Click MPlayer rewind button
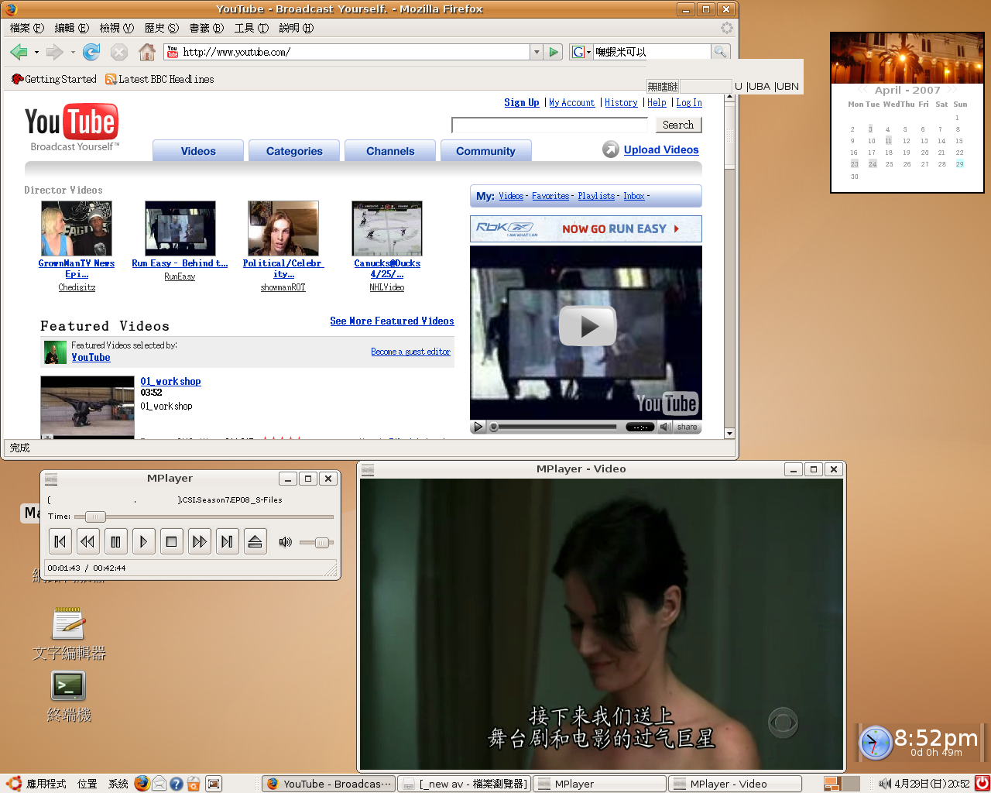The height and width of the screenshot is (793, 991). click(88, 541)
